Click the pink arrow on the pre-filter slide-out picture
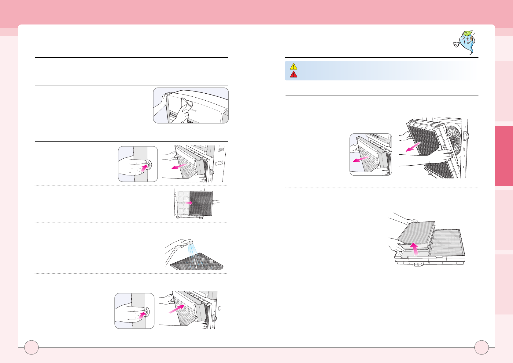The width and height of the screenshot is (513, 363). coord(188,203)
